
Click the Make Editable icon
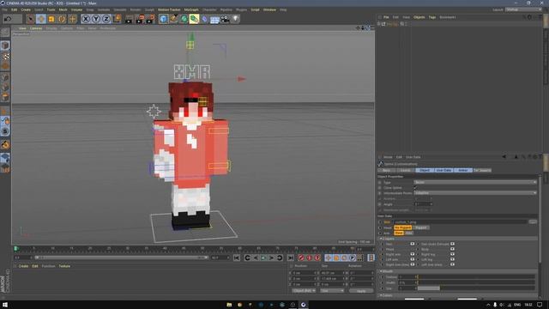click(x=5, y=33)
